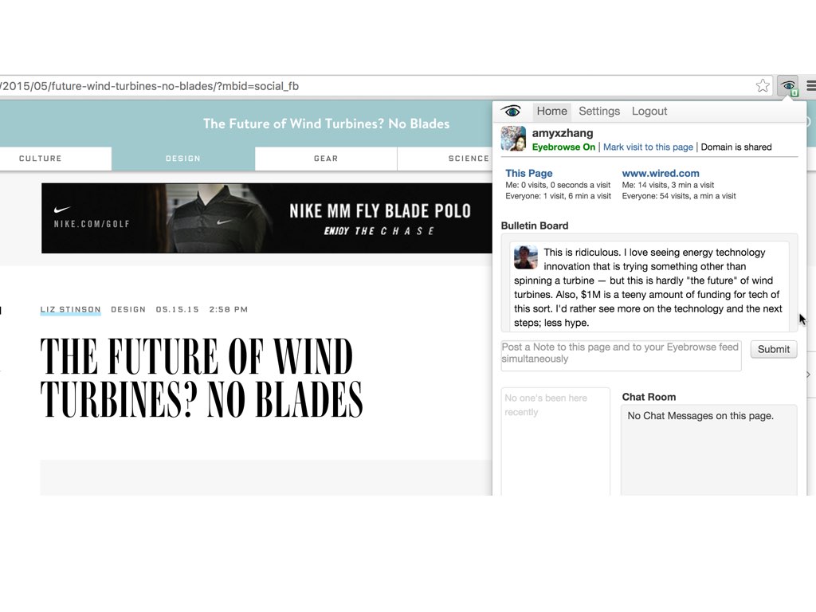Open the GEAR navigation section

pos(326,159)
